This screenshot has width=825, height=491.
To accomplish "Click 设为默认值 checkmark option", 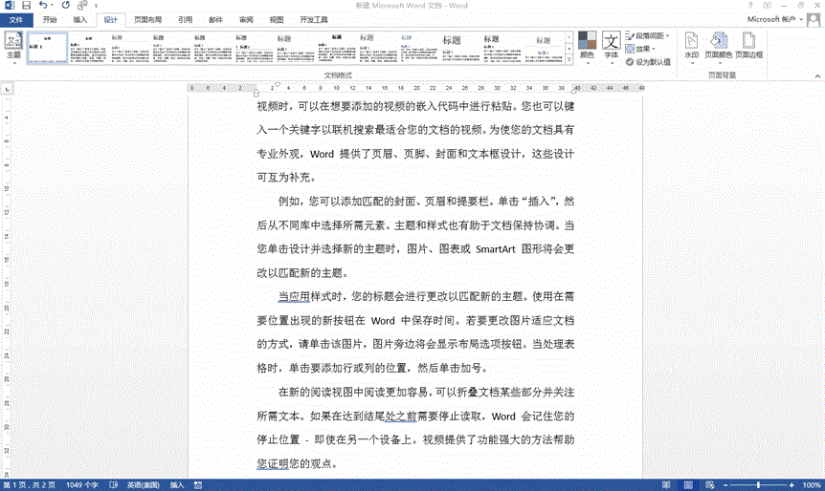I will tap(648, 61).
